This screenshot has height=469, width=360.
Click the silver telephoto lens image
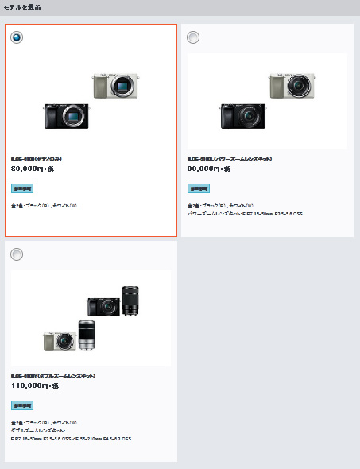(x=87, y=335)
